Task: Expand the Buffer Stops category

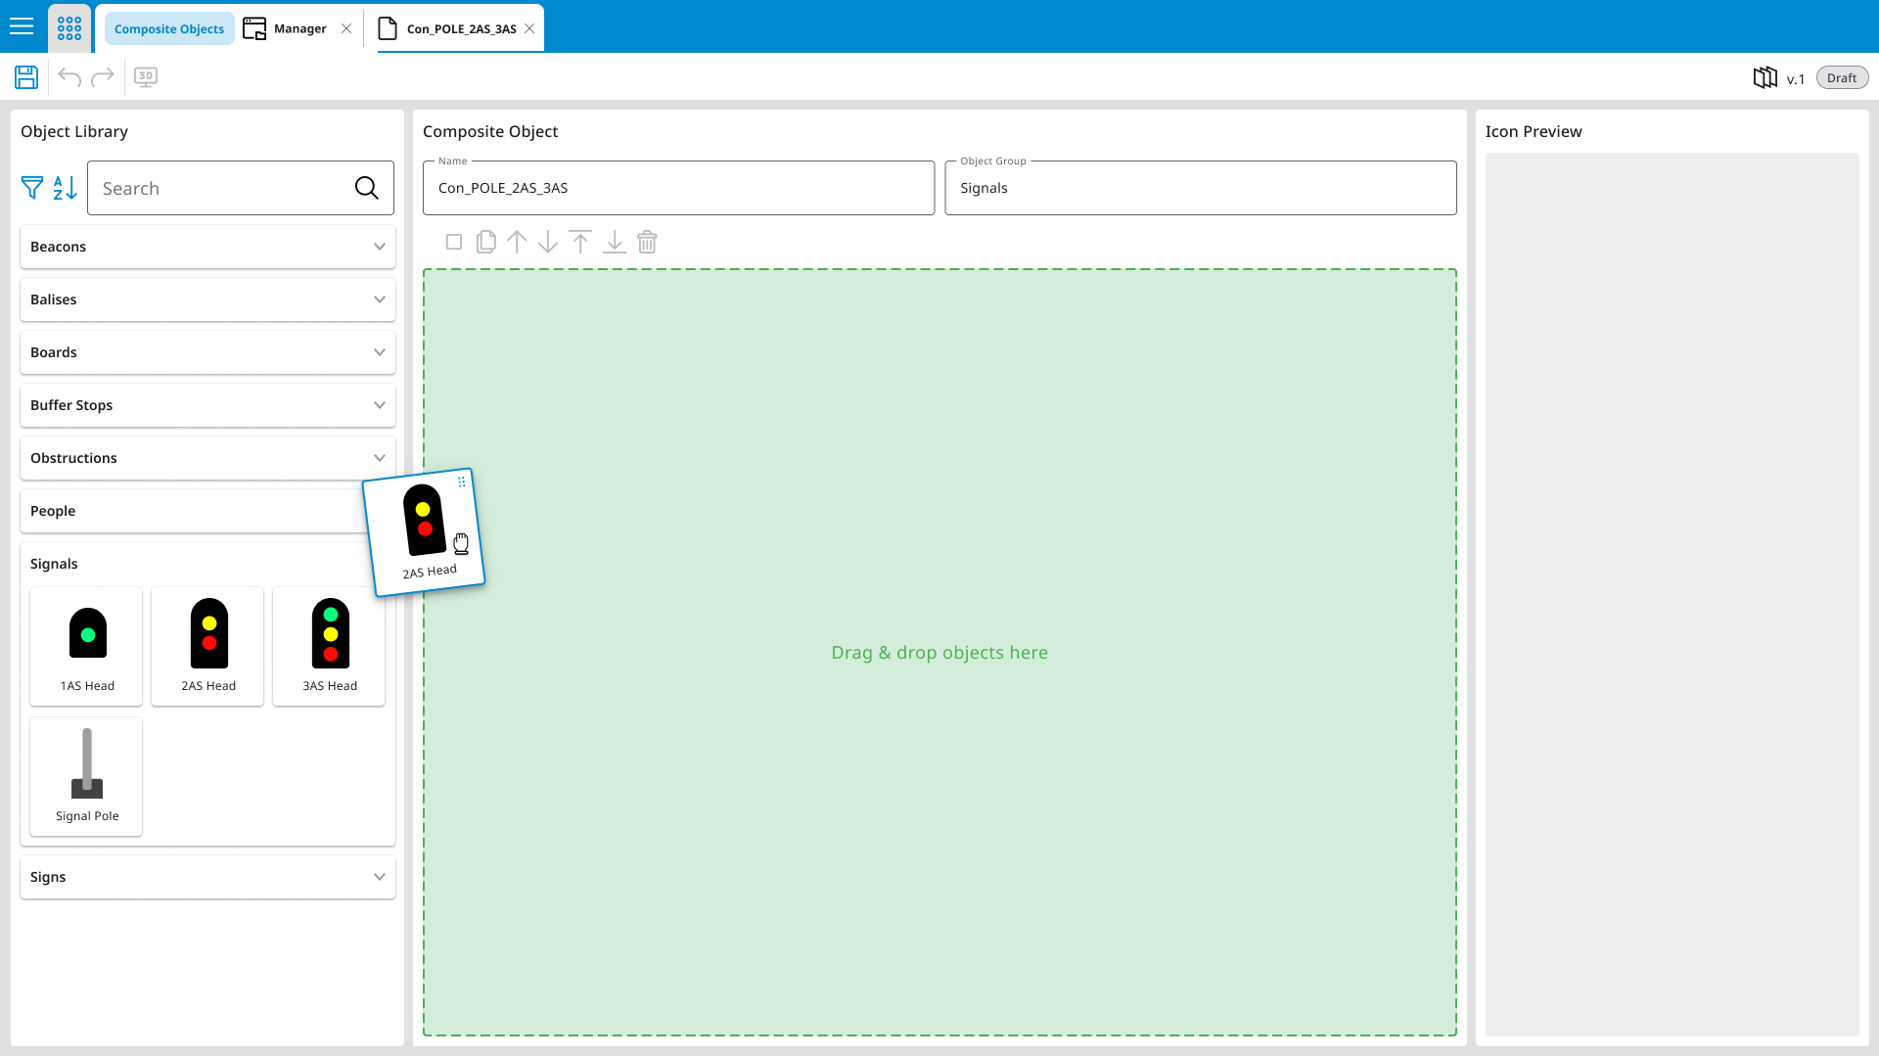Action: click(207, 405)
